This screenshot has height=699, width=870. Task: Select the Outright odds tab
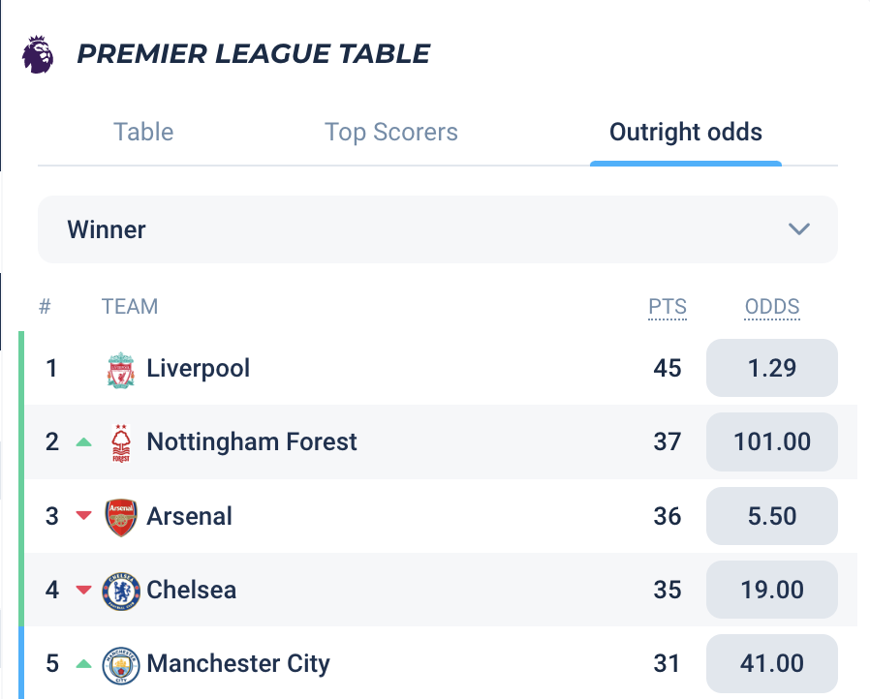click(686, 133)
